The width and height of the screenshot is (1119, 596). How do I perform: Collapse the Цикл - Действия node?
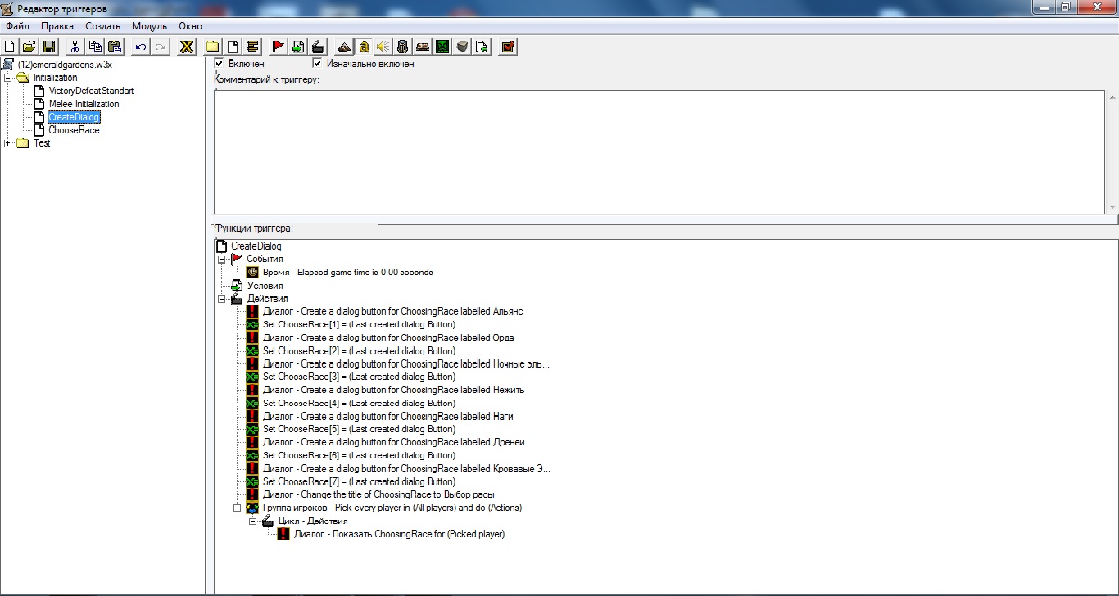click(253, 521)
